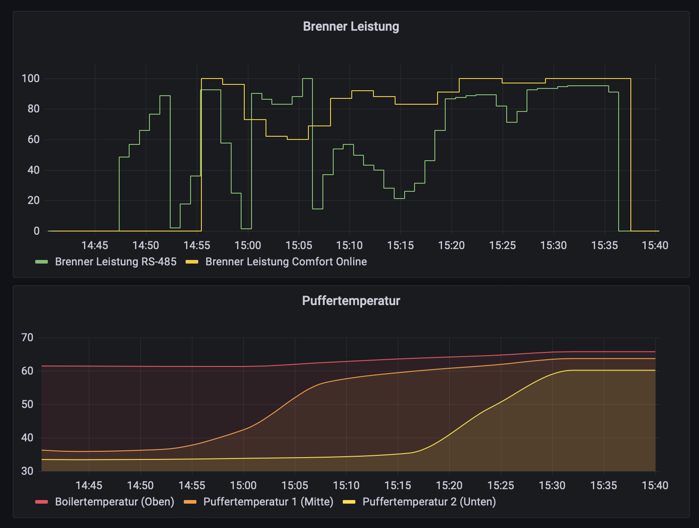
Task: Click 15:20 time label on Brenner Leistung chart
Action: [x=451, y=245]
